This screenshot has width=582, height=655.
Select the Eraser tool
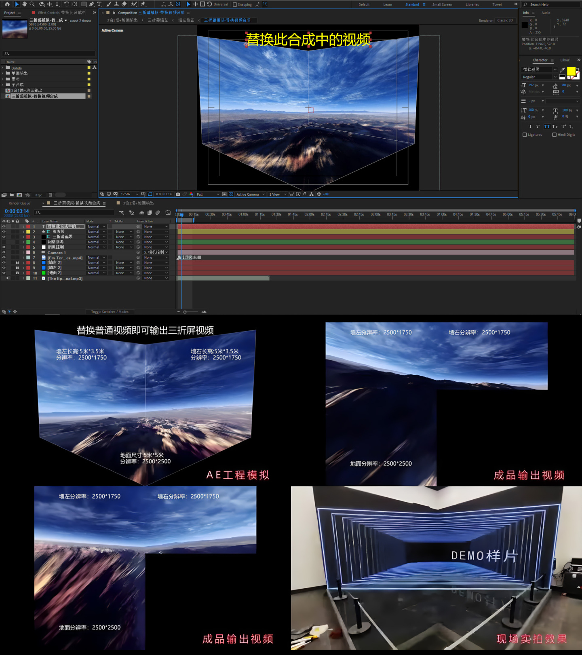124,4
